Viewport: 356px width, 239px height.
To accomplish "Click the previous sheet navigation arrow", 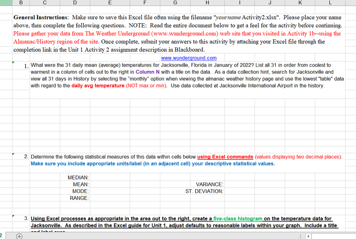I will (308, 237).
